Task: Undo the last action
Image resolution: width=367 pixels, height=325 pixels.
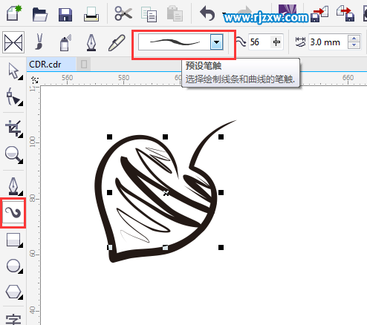Action: [x=207, y=13]
